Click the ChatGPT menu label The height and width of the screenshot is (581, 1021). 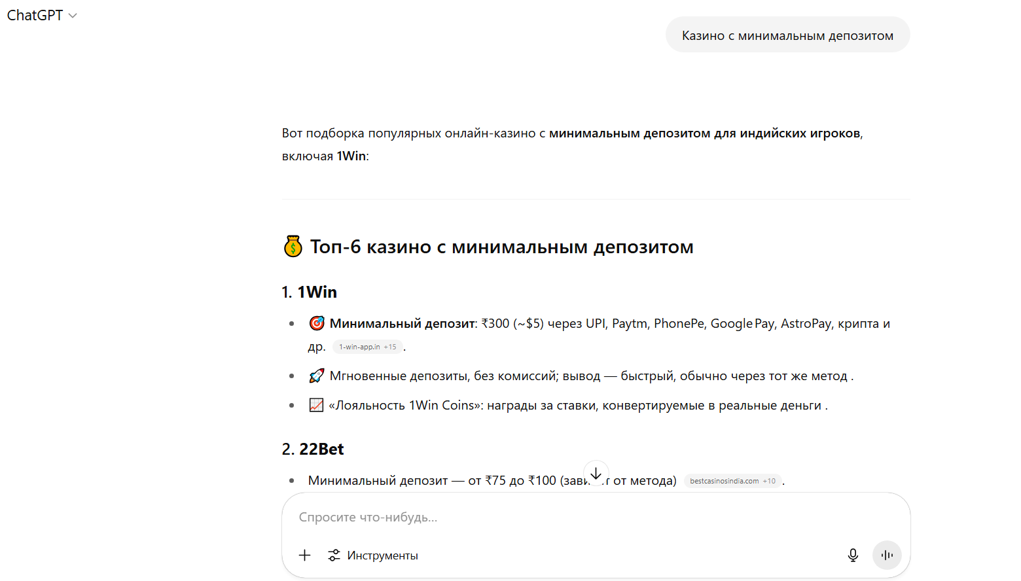pos(34,14)
